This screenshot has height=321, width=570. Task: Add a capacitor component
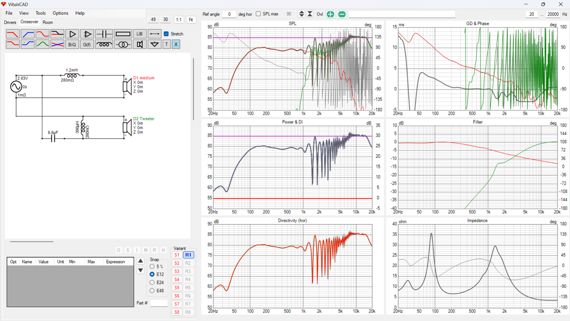(x=104, y=34)
